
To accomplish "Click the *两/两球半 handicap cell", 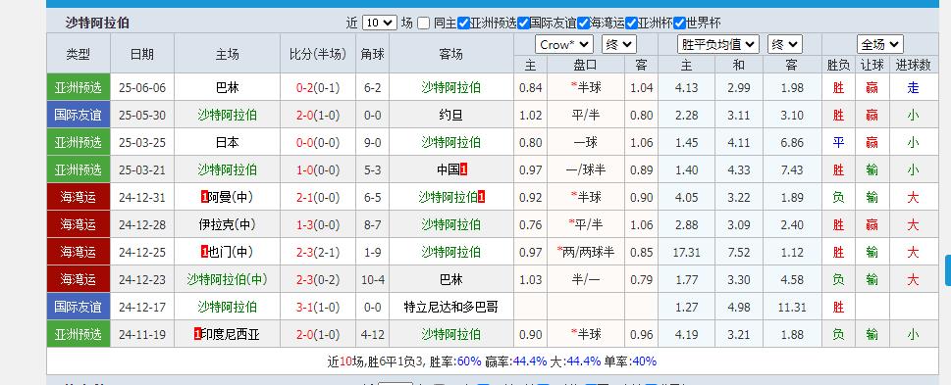I will tap(585, 252).
